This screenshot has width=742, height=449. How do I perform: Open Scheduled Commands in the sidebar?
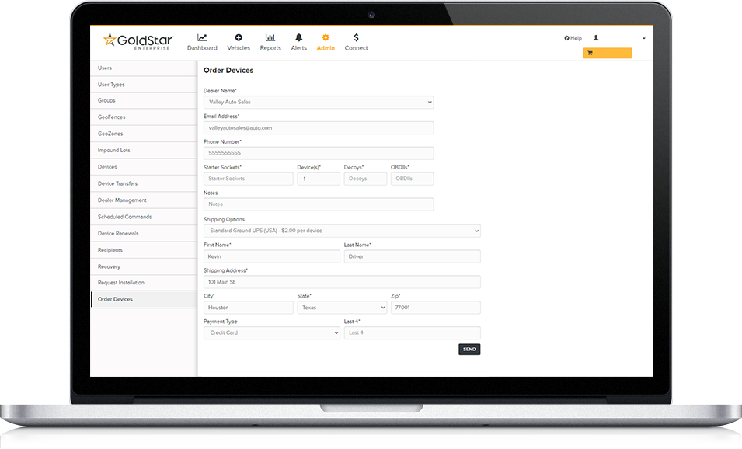coord(144,217)
